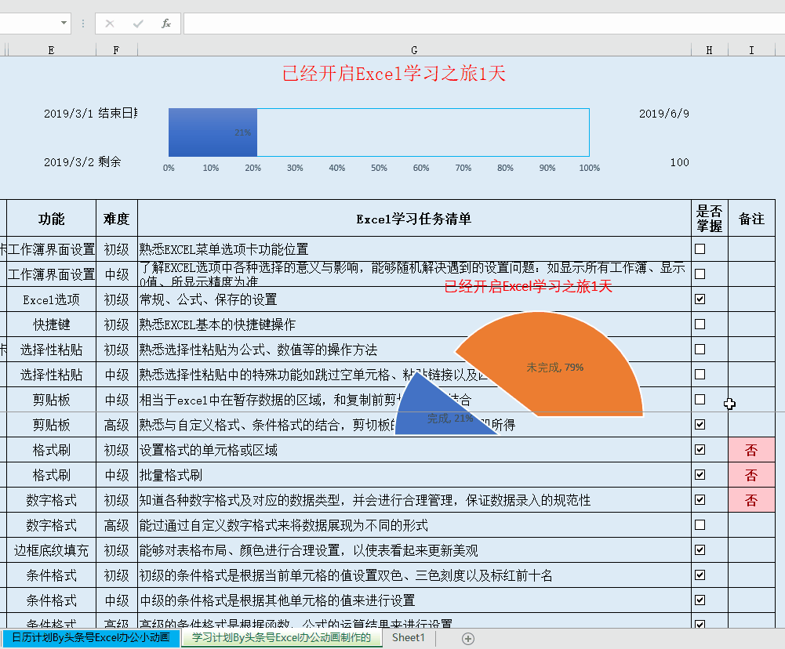Click the red title 已经开启Excel学习之旅1天 at the top
785x649 pixels.
pos(394,74)
